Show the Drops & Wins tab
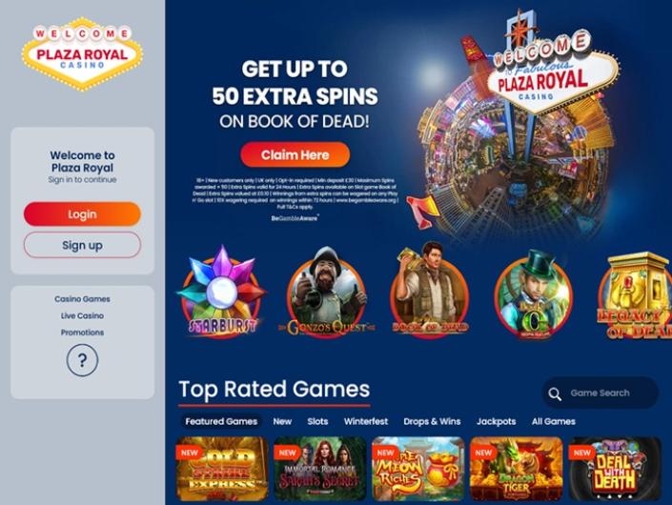672x505 pixels. coord(432,421)
